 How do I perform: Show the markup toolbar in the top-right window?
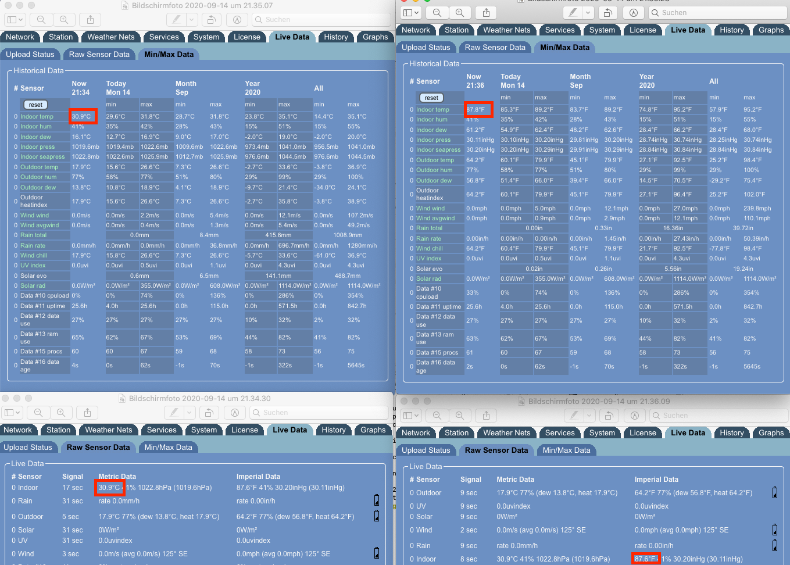[x=634, y=12]
